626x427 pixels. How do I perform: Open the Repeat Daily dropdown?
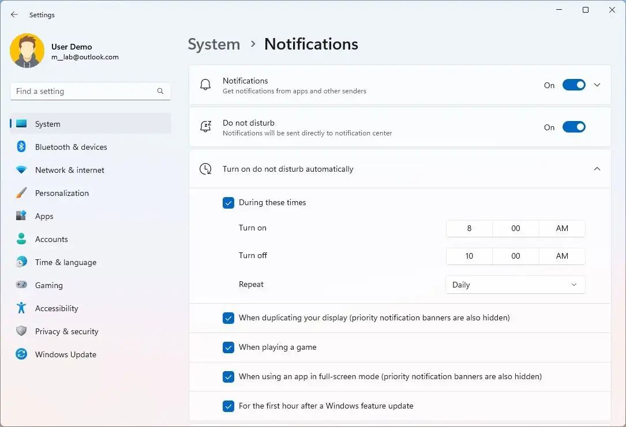[515, 285]
